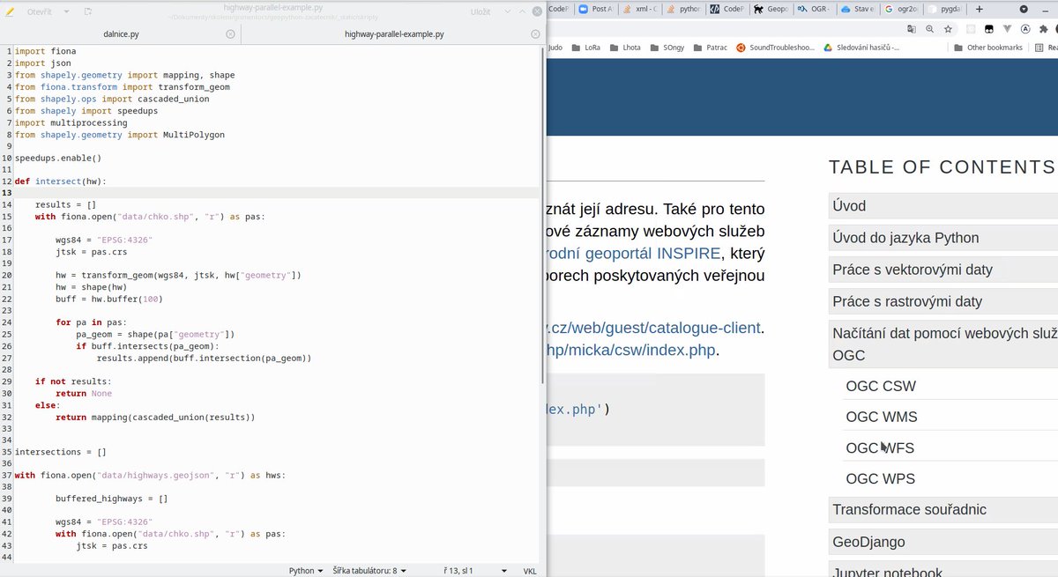The width and height of the screenshot is (1058, 577).
Task: Open the catalogue-client link
Action: click(x=653, y=328)
